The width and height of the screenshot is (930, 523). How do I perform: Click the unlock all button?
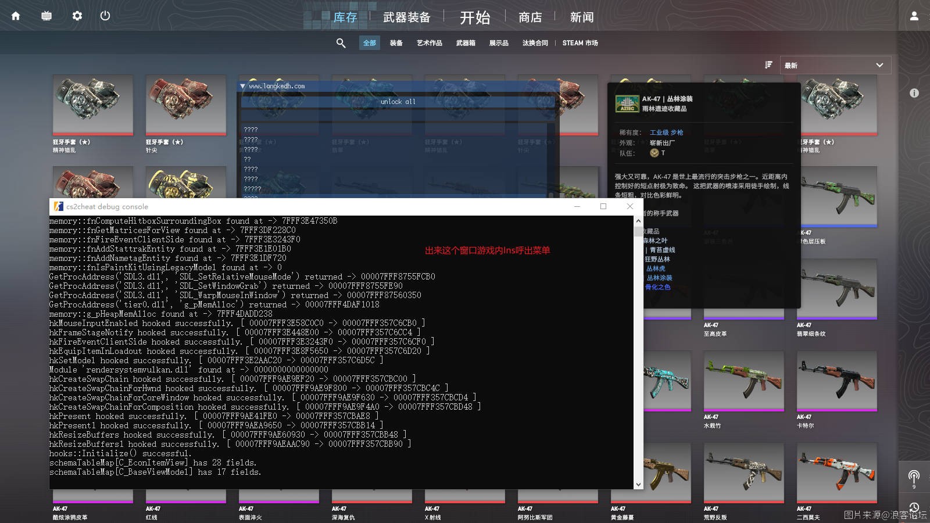pyautogui.click(x=398, y=102)
